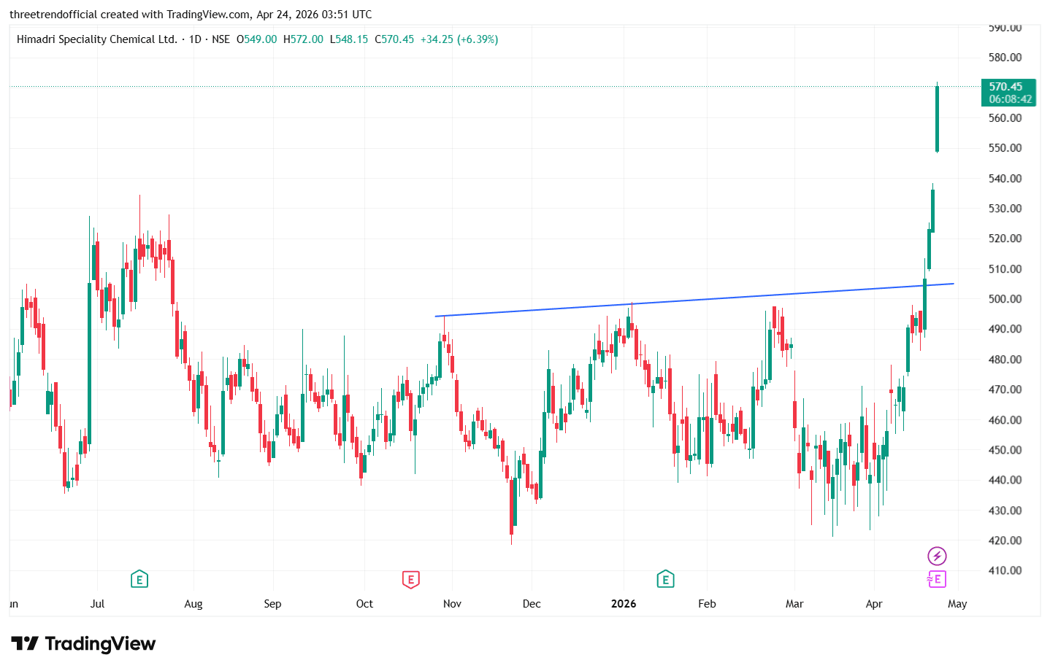Click the Apr label on time axis
The height and width of the screenshot is (671, 1050).
click(874, 604)
